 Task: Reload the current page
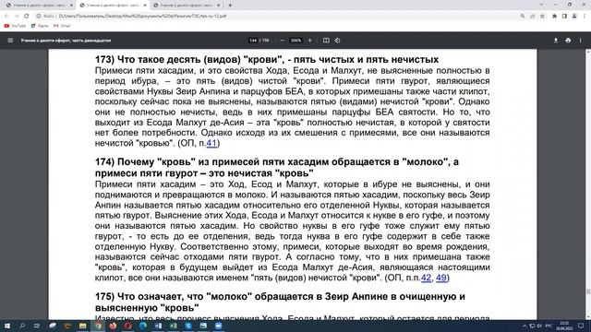[27, 16]
